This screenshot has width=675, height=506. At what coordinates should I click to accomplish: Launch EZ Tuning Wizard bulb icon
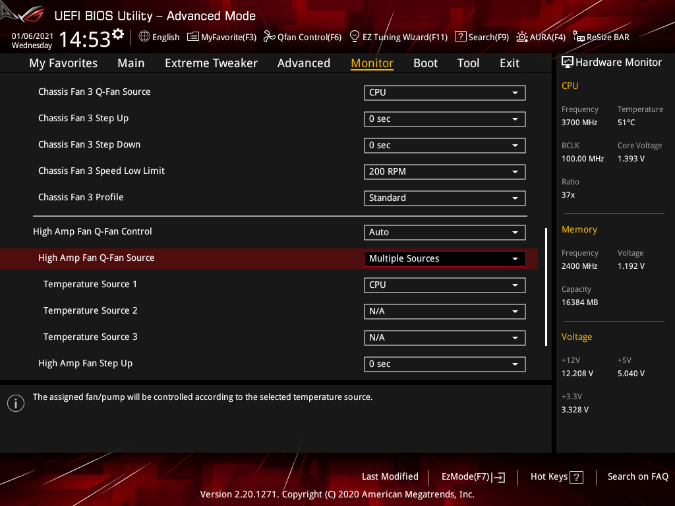354,37
